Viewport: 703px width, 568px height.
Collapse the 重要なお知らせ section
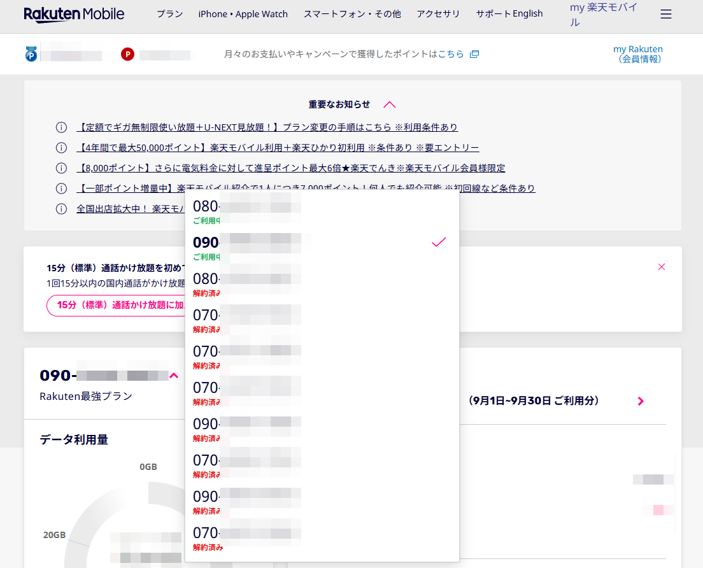pyautogui.click(x=390, y=104)
